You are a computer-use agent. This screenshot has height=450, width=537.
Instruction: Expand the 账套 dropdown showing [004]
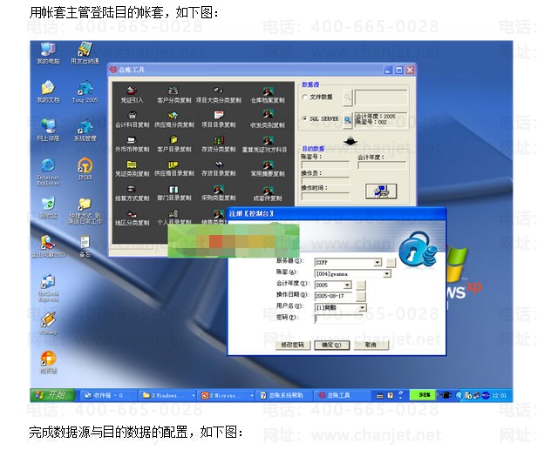point(387,273)
